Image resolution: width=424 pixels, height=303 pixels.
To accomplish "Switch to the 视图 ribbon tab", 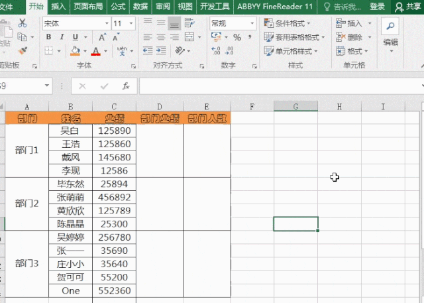I will tap(185, 7).
